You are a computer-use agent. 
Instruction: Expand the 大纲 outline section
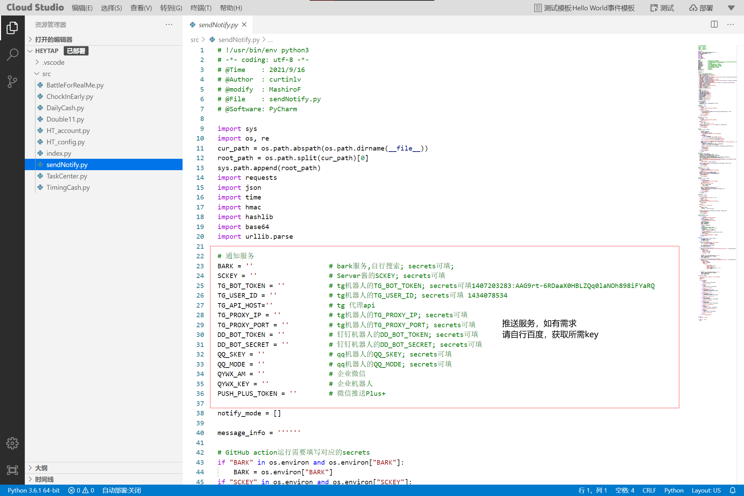click(41, 468)
